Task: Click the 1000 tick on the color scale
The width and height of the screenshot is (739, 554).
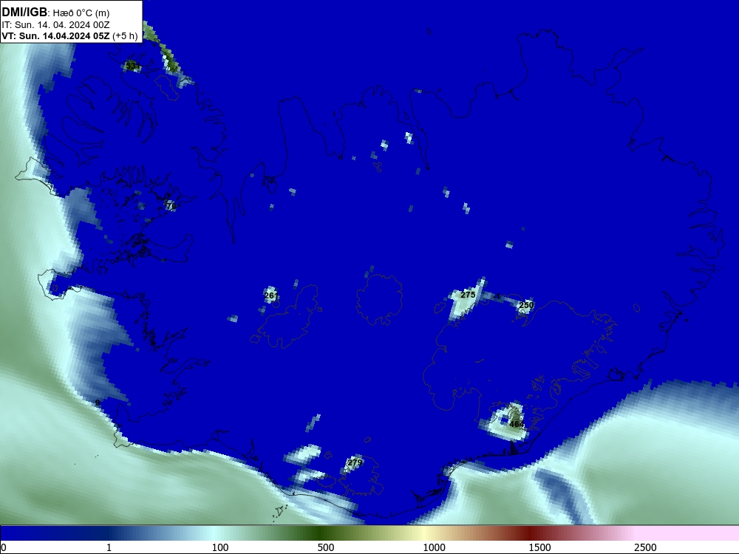Action: [x=434, y=547]
